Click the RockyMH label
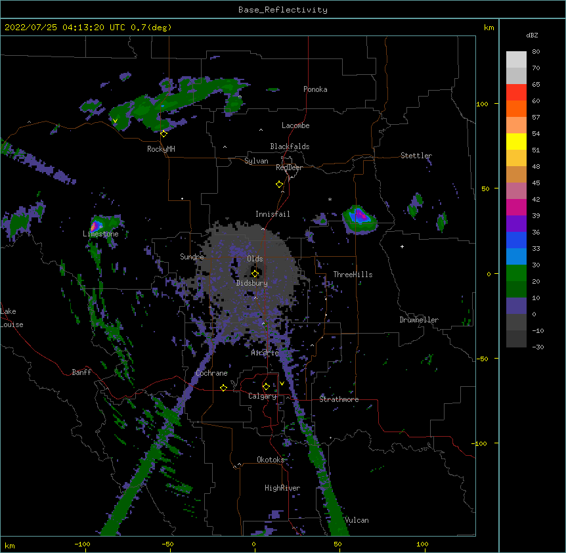This screenshot has width=566, height=553. (161, 149)
